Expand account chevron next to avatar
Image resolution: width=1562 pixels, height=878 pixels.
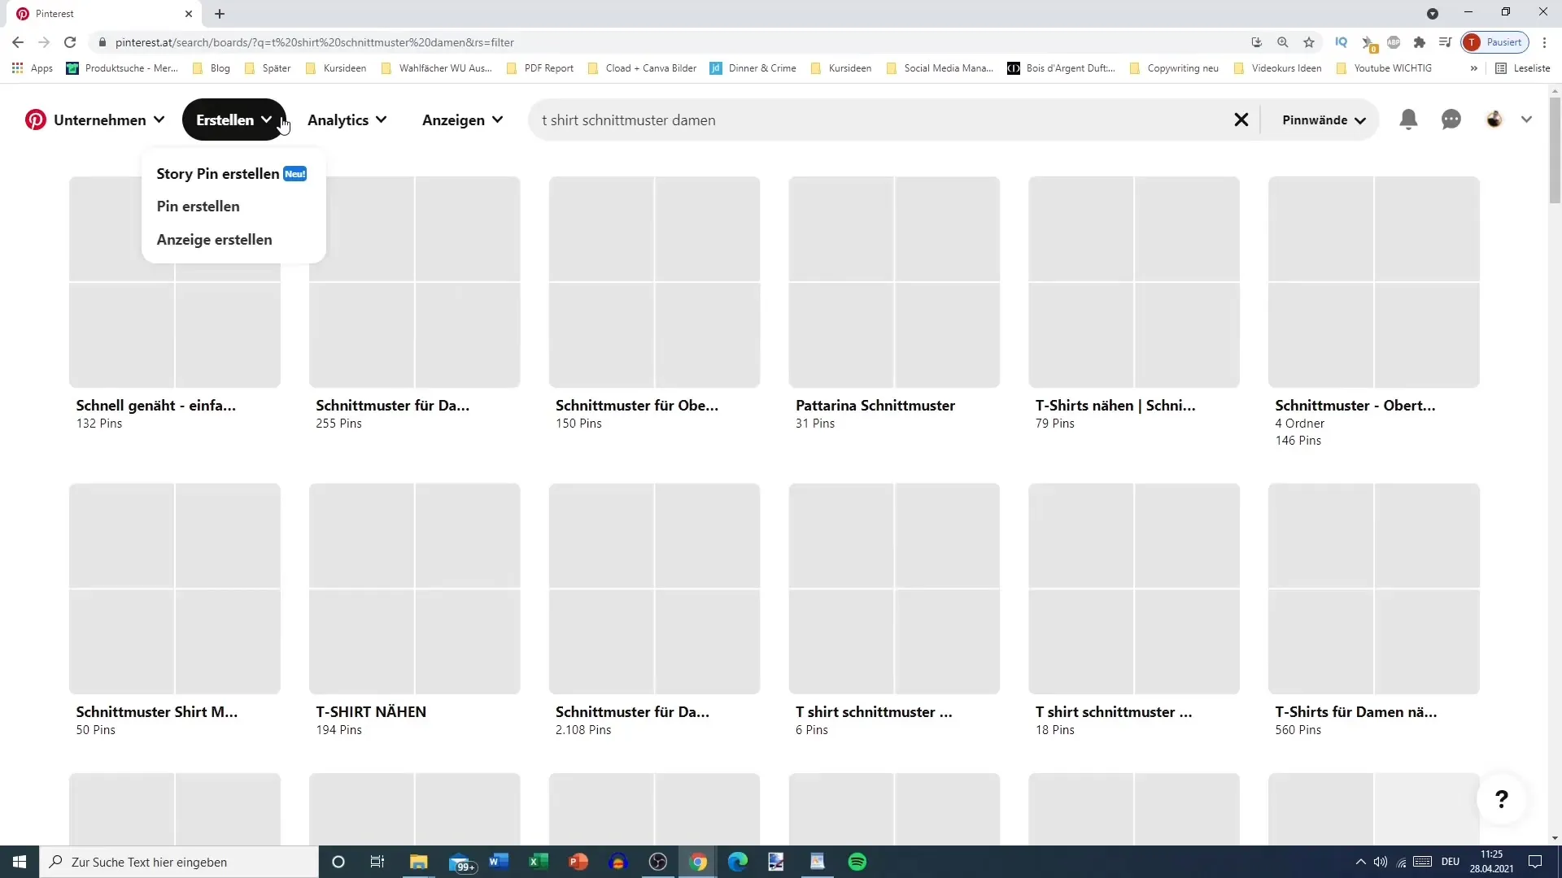tap(1526, 120)
